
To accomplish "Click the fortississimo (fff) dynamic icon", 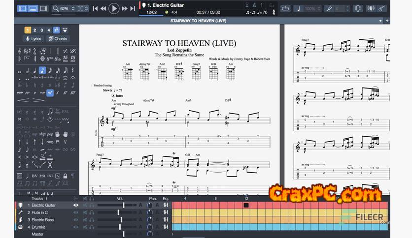I will click(x=73, y=92).
